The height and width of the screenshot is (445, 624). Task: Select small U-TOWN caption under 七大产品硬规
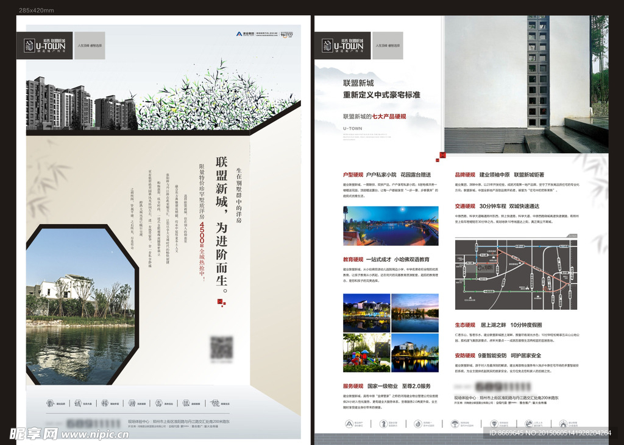pos(353,128)
